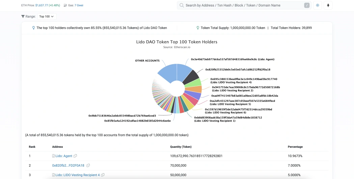The image size is (354, 179).
Task: Click the LIDO Vesting Recipient 2 chart label
Action: [246, 89]
